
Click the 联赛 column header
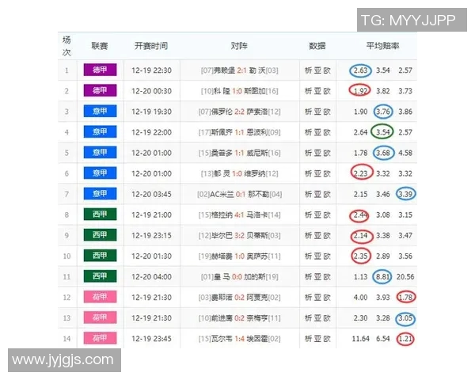pyautogui.click(x=100, y=46)
